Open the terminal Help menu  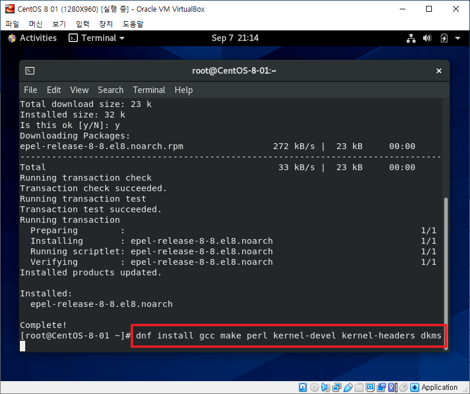click(x=183, y=90)
